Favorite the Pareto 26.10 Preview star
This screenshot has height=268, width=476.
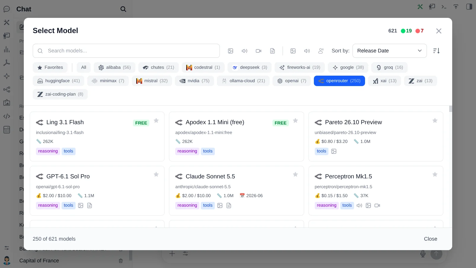(x=435, y=121)
